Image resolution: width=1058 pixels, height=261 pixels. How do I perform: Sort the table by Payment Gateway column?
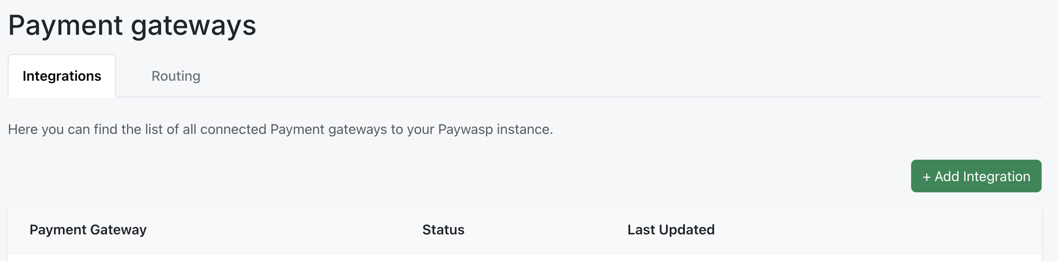click(x=88, y=230)
